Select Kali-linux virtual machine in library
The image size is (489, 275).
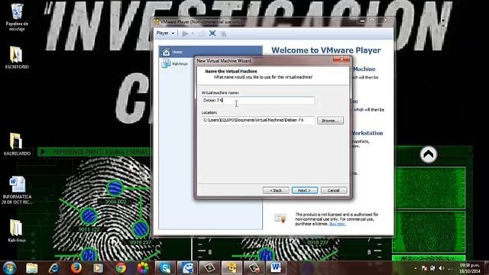pos(175,64)
